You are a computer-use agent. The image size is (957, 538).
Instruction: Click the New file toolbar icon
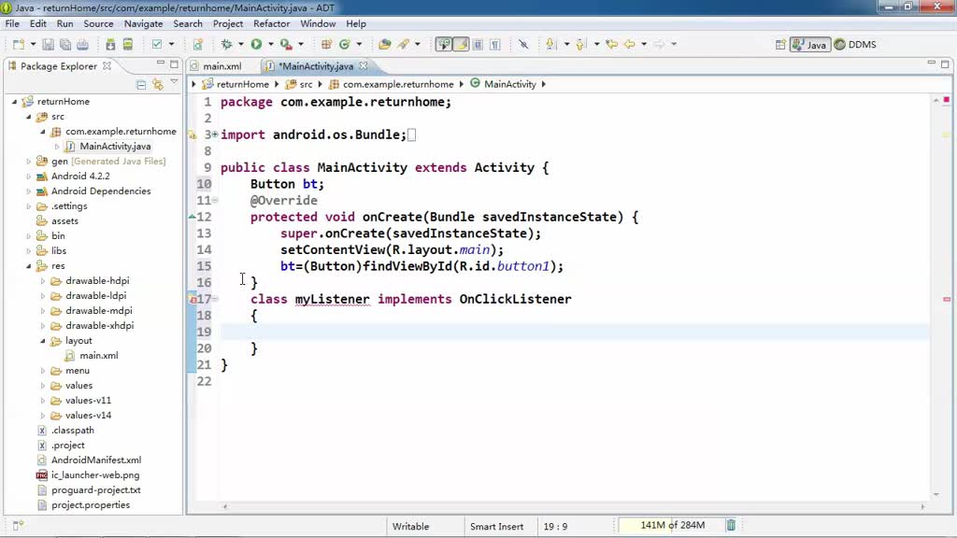tap(19, 45)
